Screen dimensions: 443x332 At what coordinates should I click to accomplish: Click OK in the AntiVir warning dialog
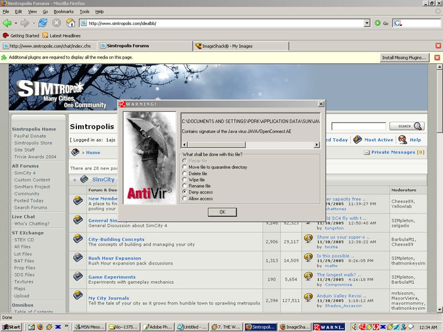(223, 212)
